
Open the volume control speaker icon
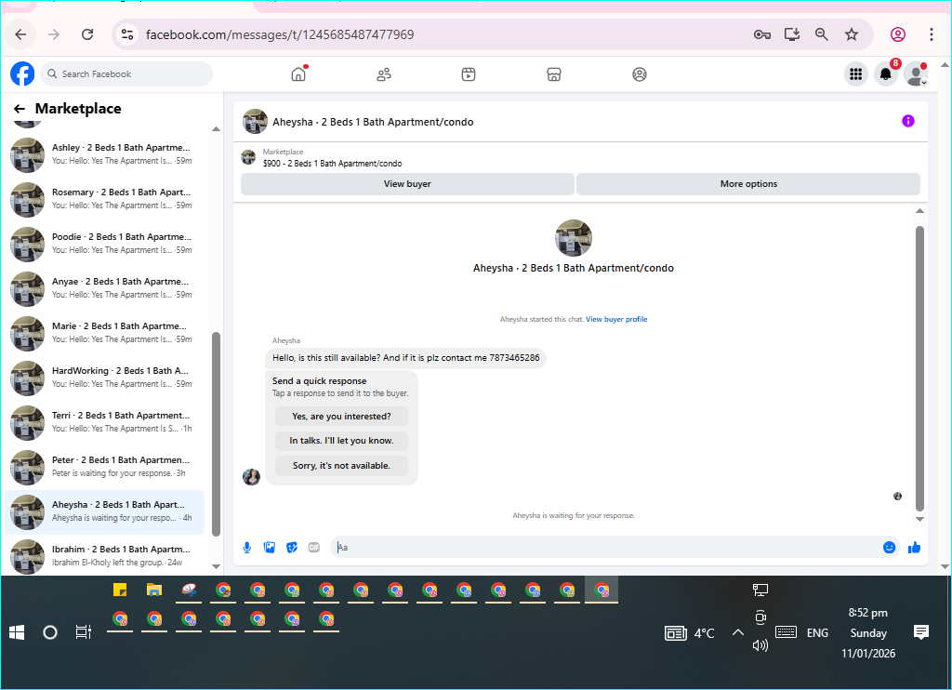(760, 645)
